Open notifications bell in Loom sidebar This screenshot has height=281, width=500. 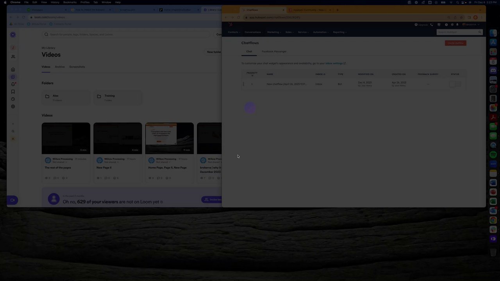[13, 84]
